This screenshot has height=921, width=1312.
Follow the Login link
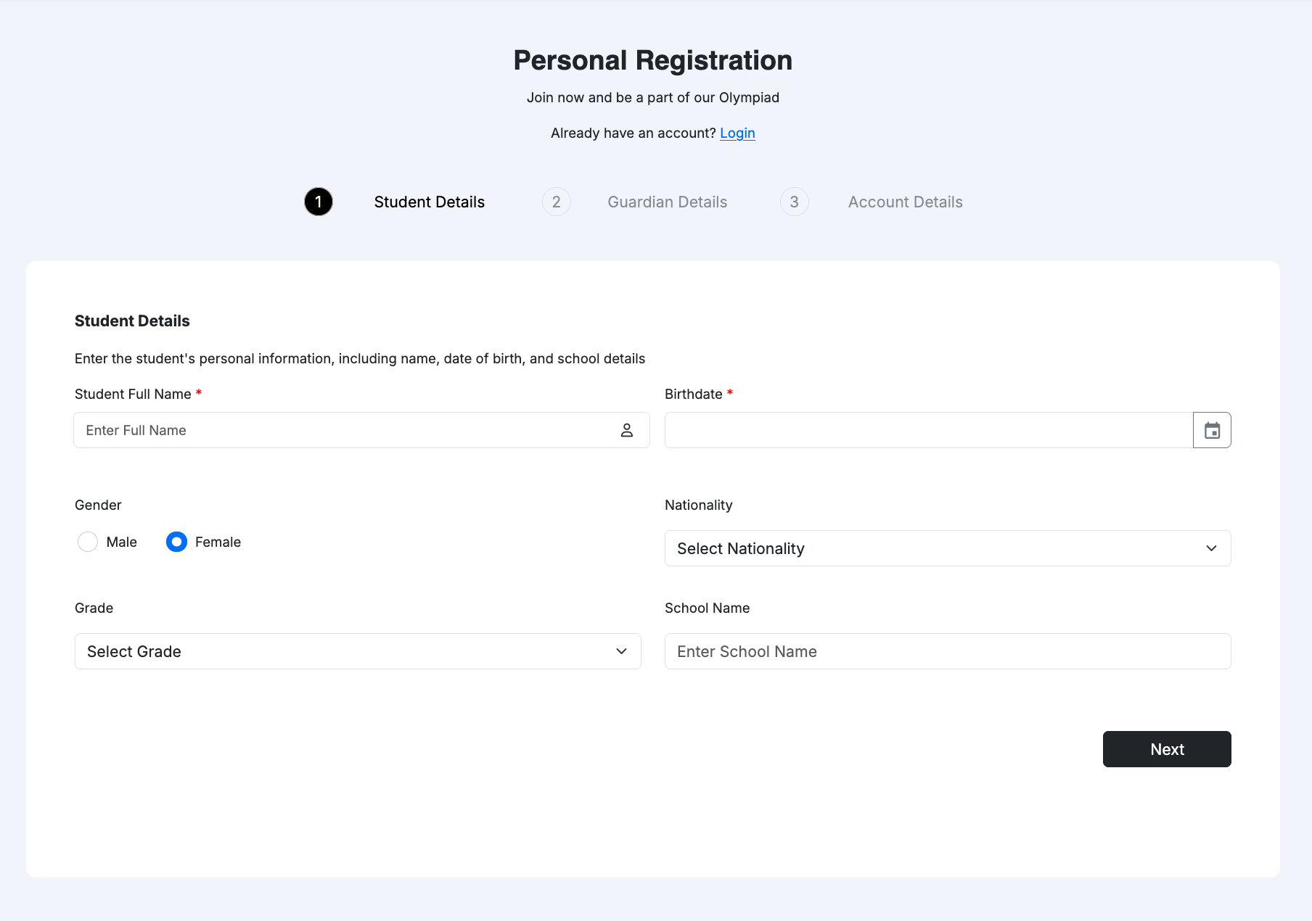(x=737, y=133)
